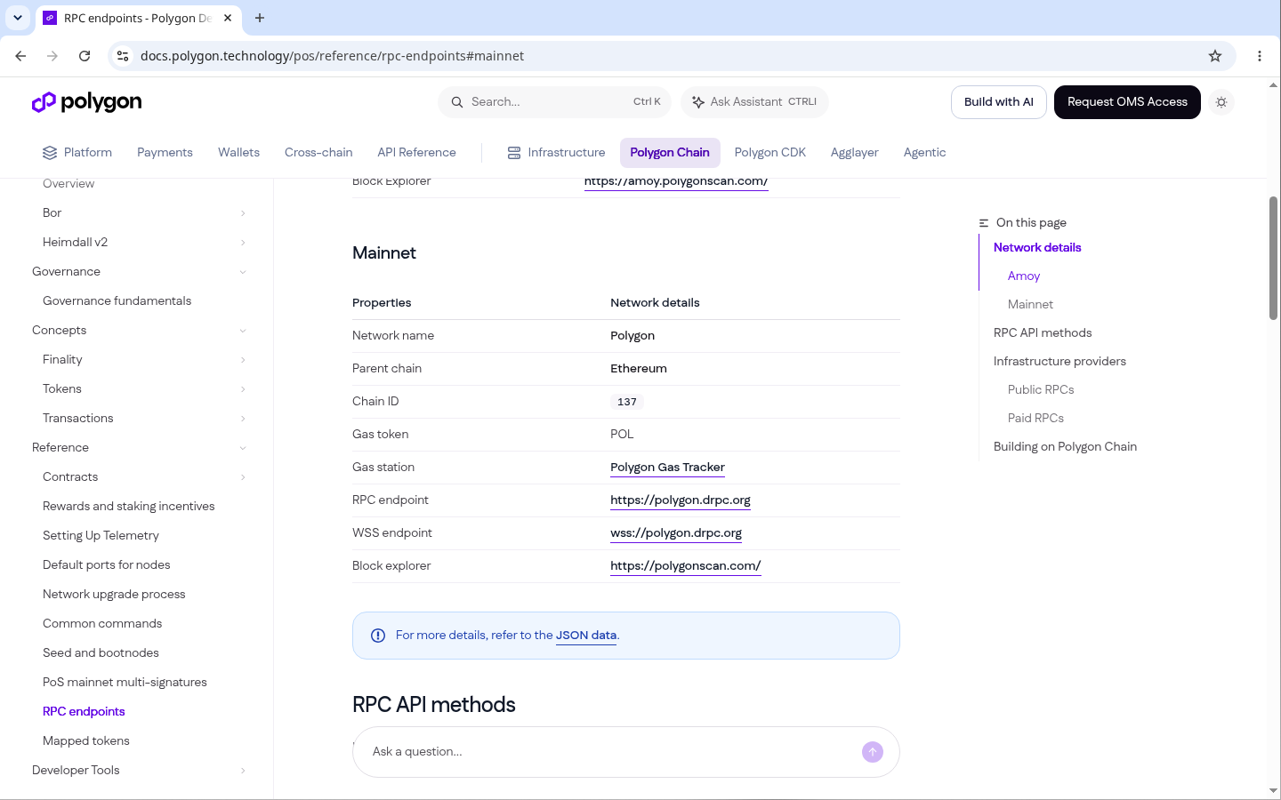The image size is (1281, 800).
Task: Click the address bar URL
Action: pos(332,56)
